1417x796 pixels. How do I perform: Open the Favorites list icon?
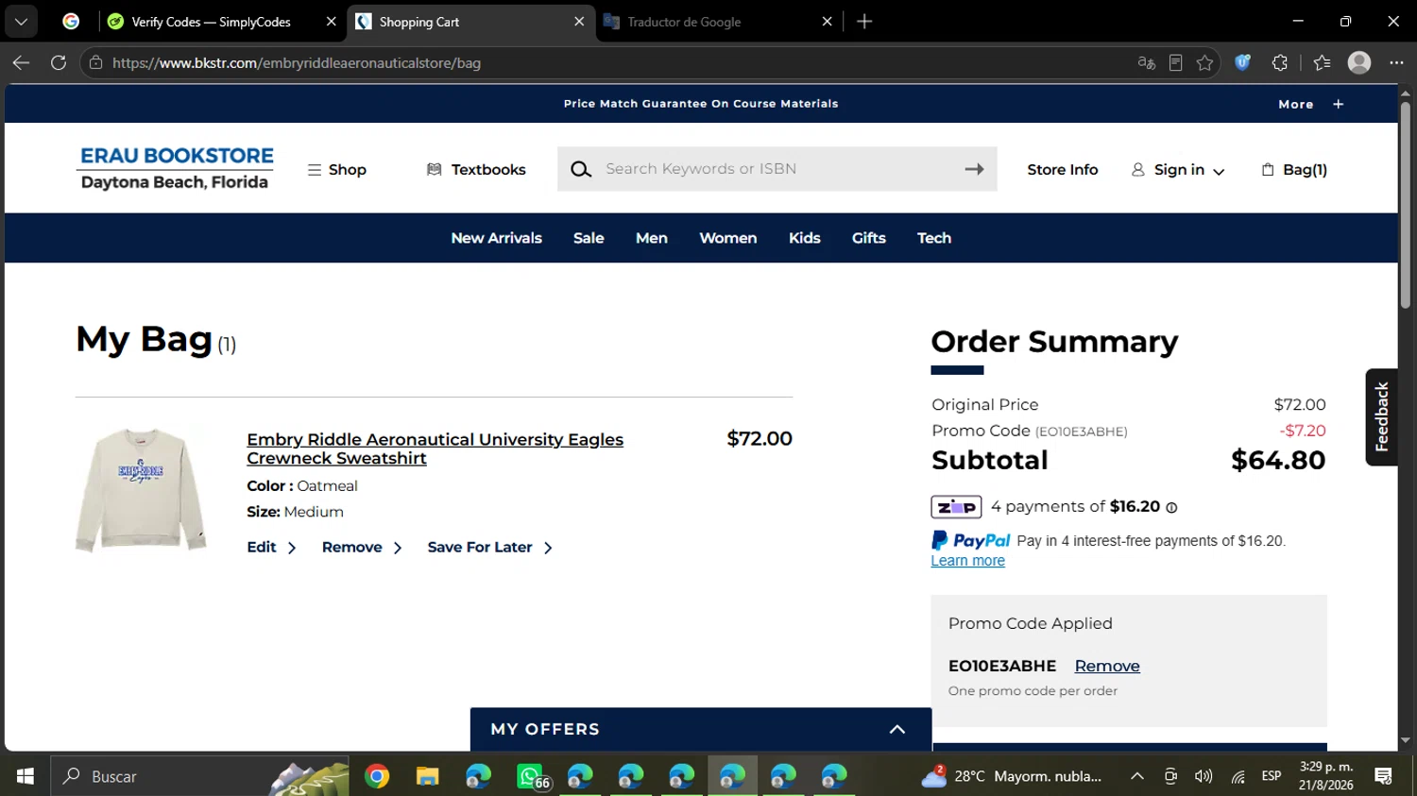click(1322, 63)
